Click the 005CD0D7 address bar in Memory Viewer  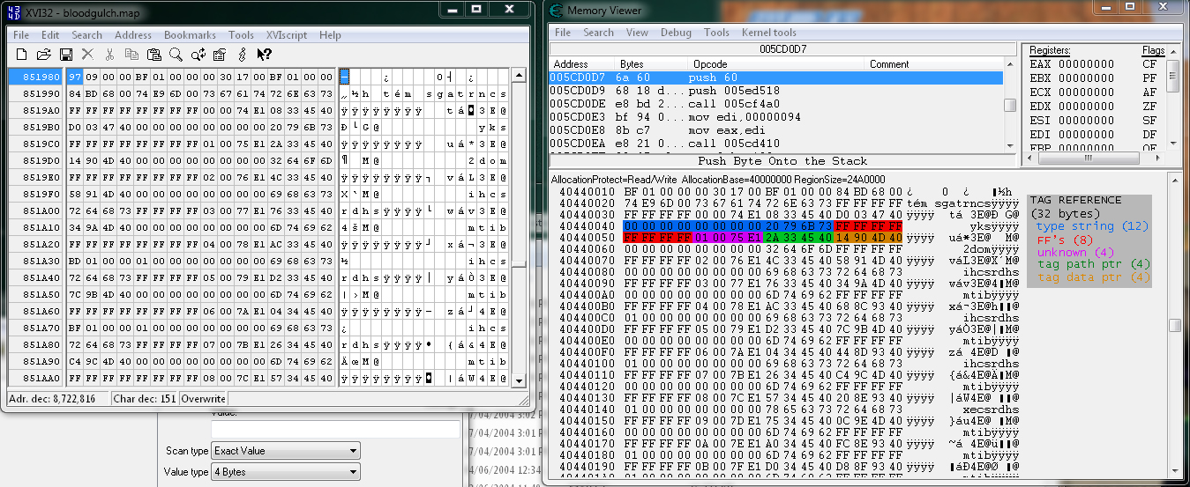[782, 48]
